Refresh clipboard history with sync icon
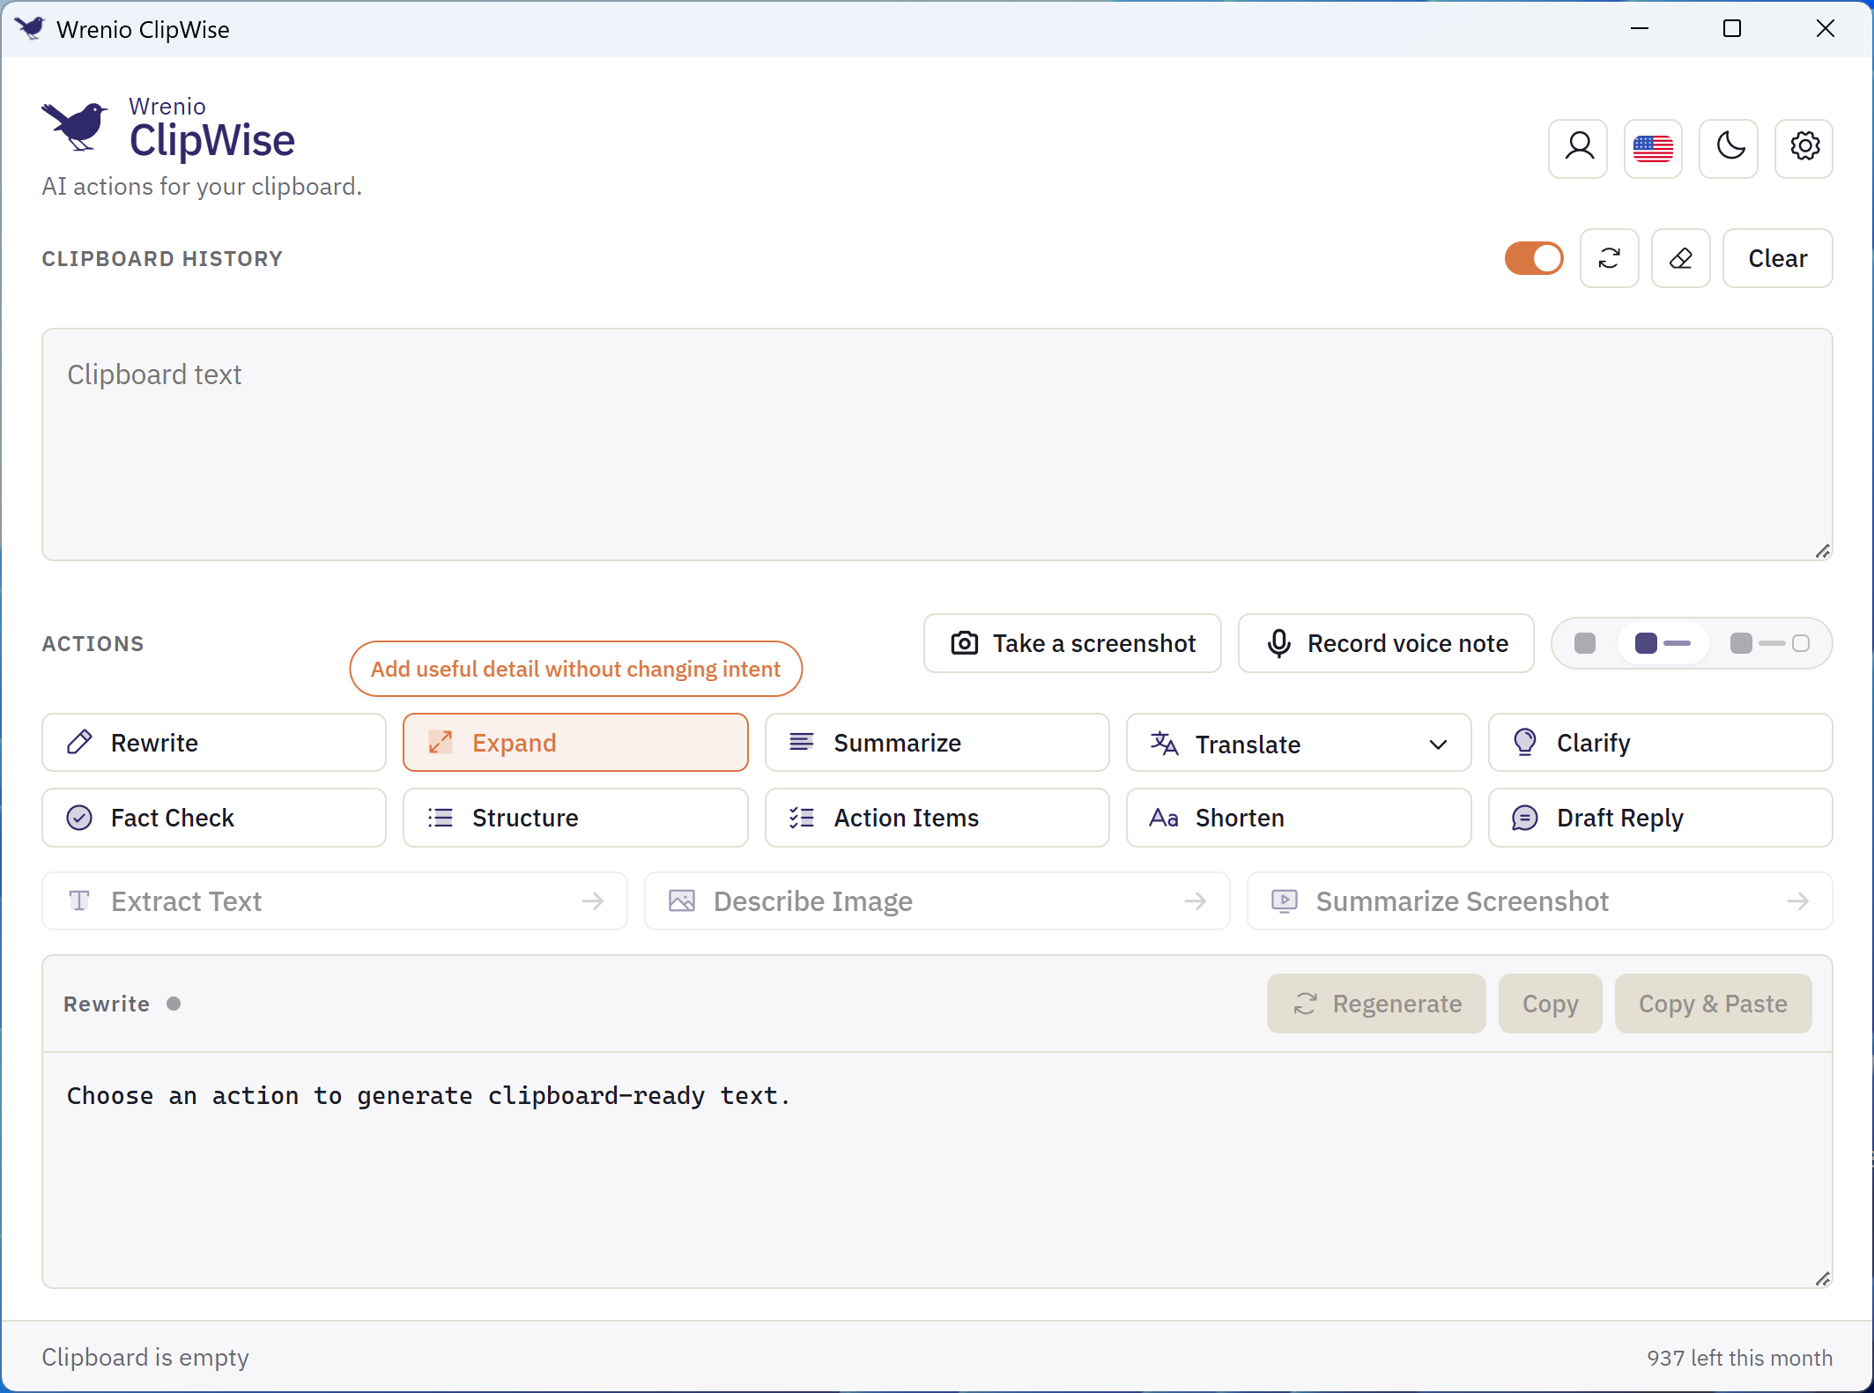The height and width of the screenshot is (1393, 1874). point(1609,258)
